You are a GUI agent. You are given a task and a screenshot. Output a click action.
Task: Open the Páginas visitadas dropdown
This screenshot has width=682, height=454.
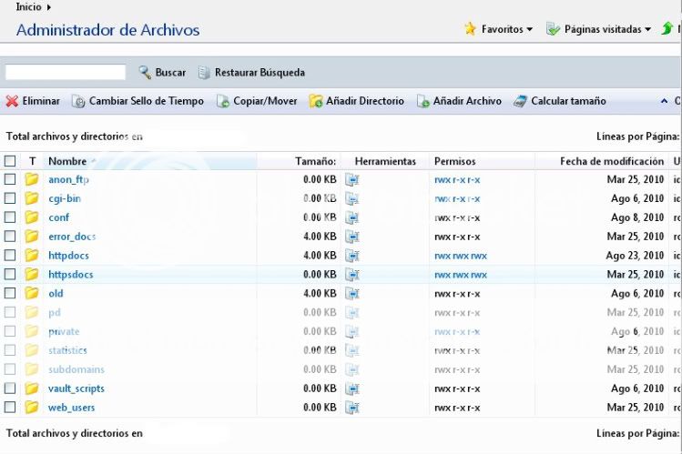click(598, 29)
